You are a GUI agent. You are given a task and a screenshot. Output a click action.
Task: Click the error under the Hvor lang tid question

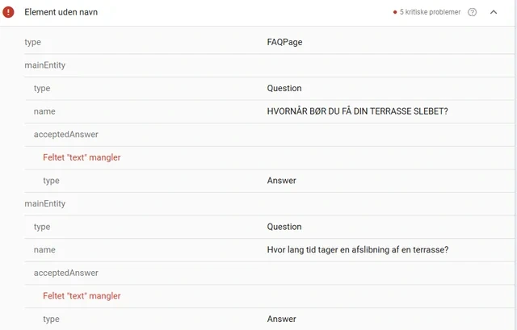tap(82, 296)
